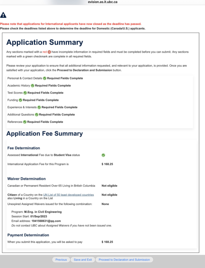The width and height of the screenshot is (205, 268).
Task: Click the Application Summary heading
Action: coord(44,42)
